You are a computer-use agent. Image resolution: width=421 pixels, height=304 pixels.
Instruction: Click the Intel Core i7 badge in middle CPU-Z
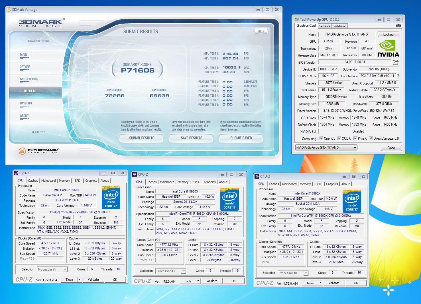coord(229,199)
